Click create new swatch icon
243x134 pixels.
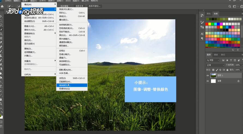point(233,50)
